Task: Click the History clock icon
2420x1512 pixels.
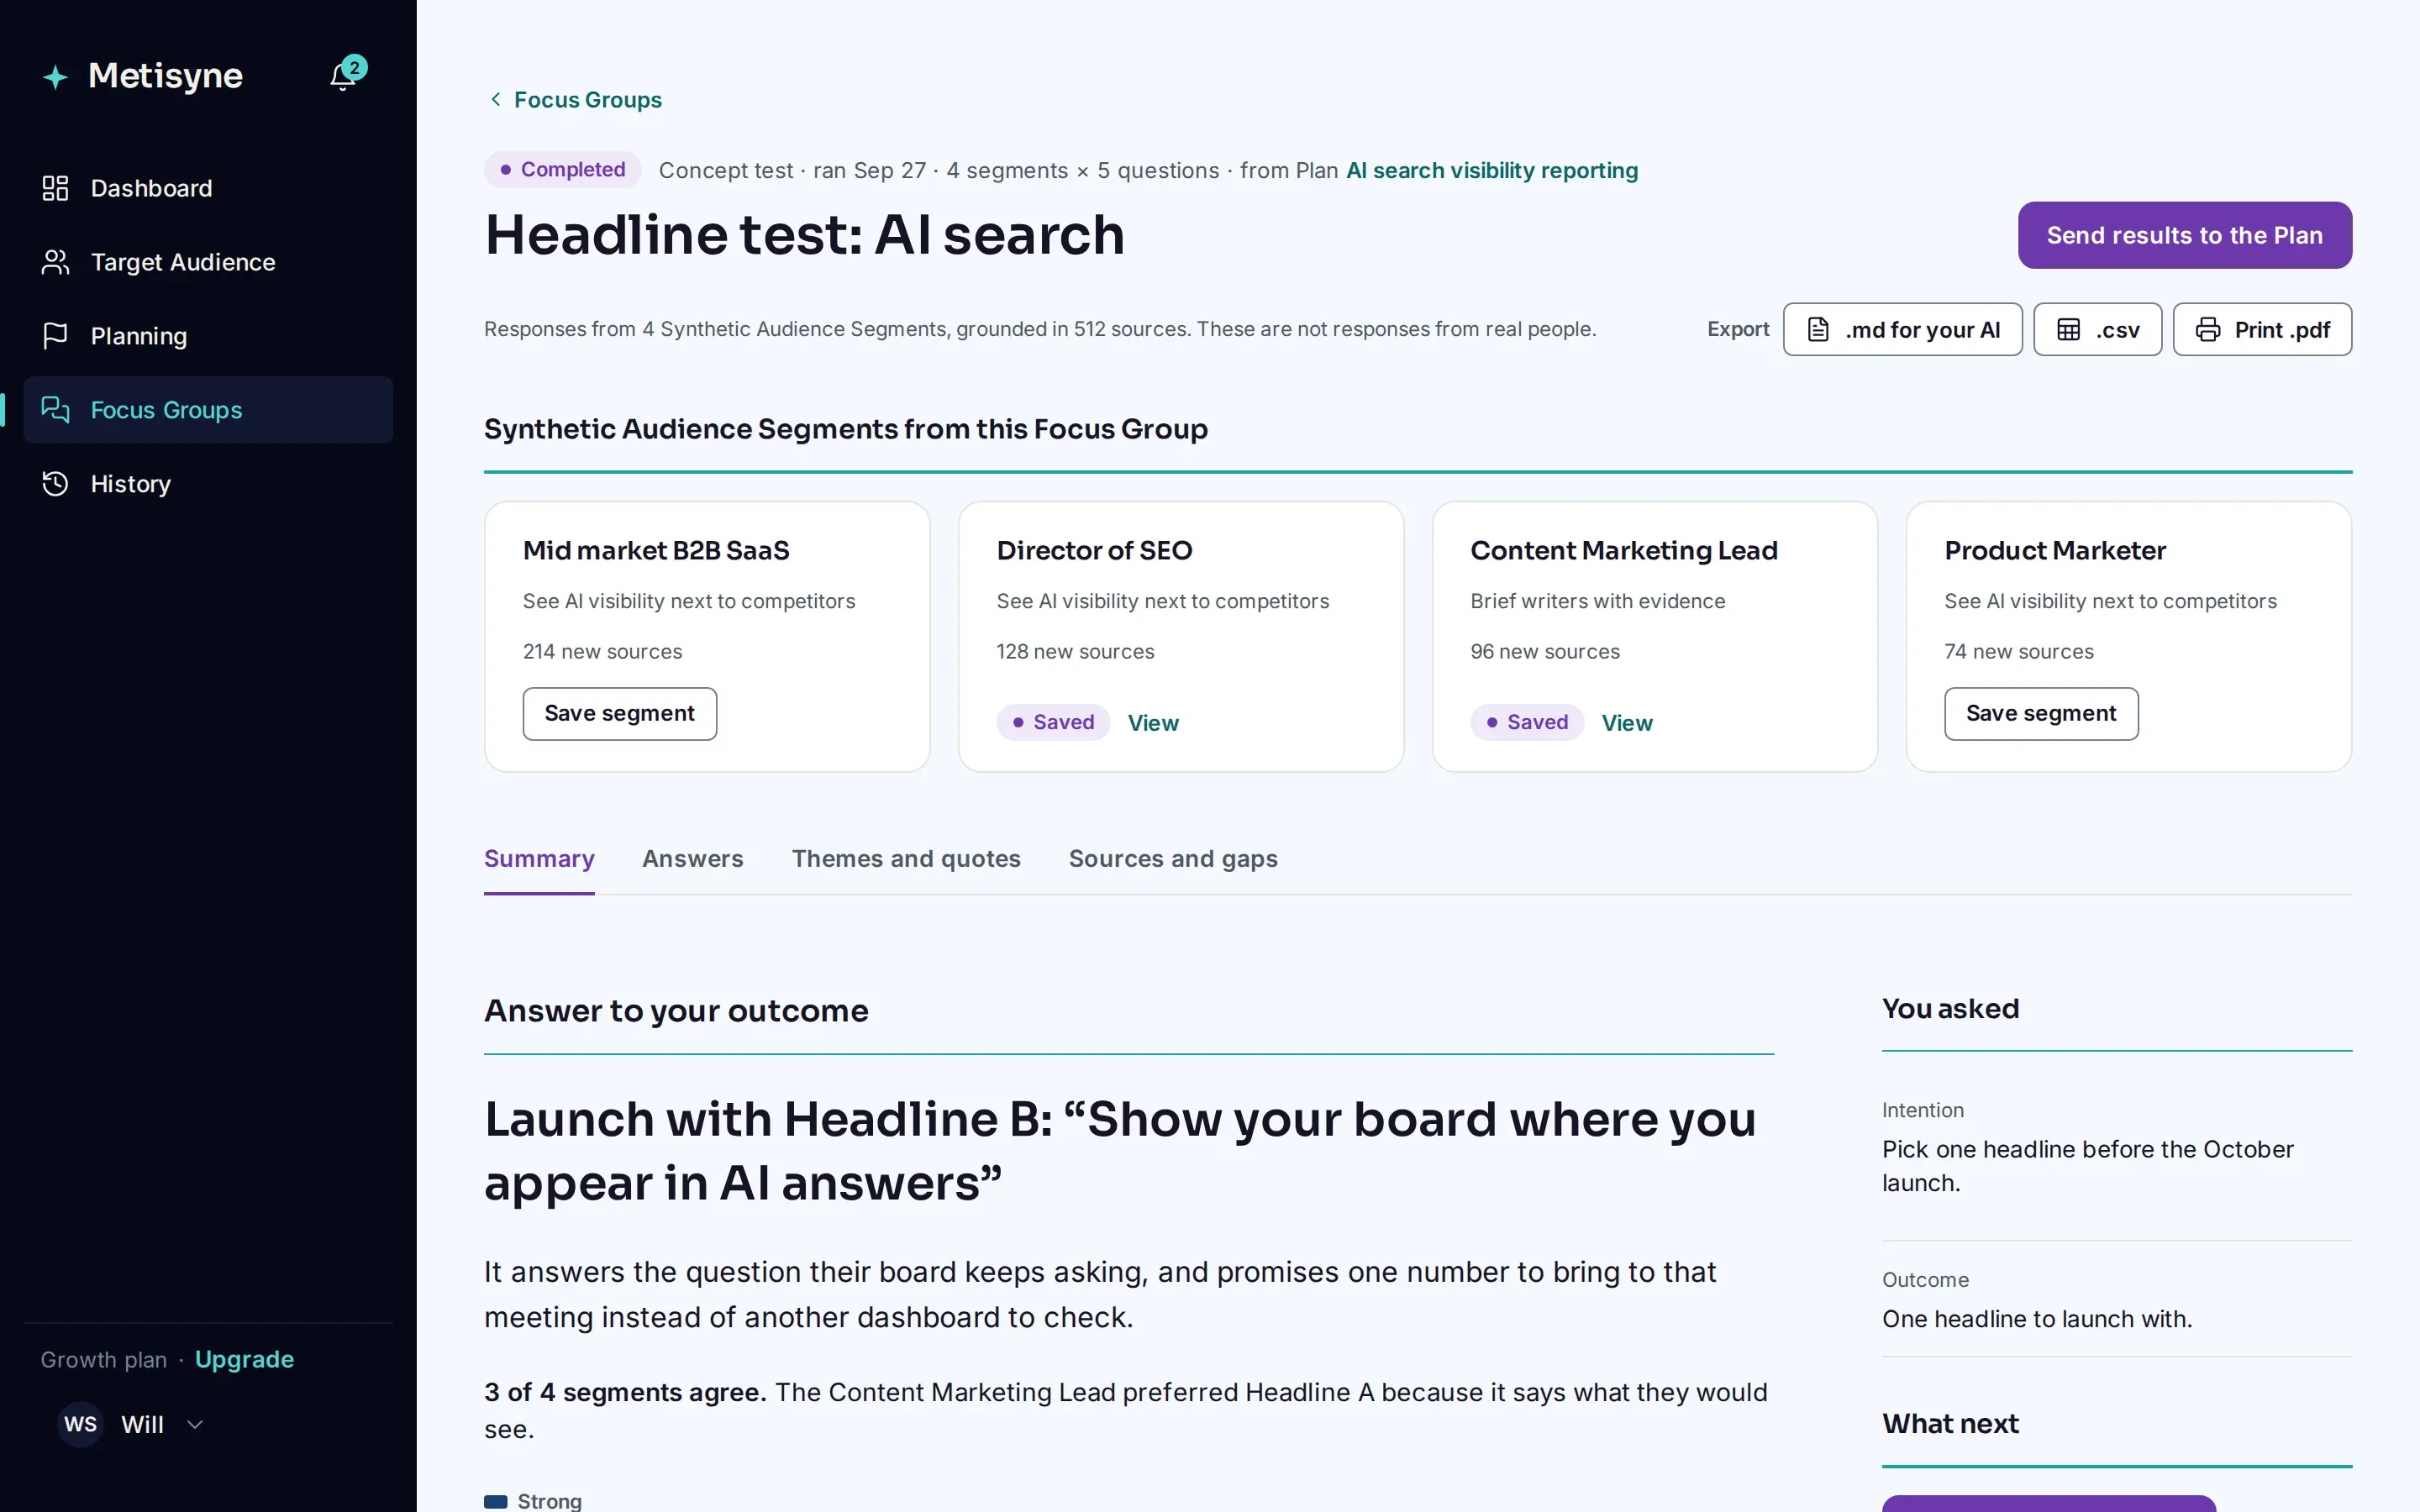Action: point(55,484)
